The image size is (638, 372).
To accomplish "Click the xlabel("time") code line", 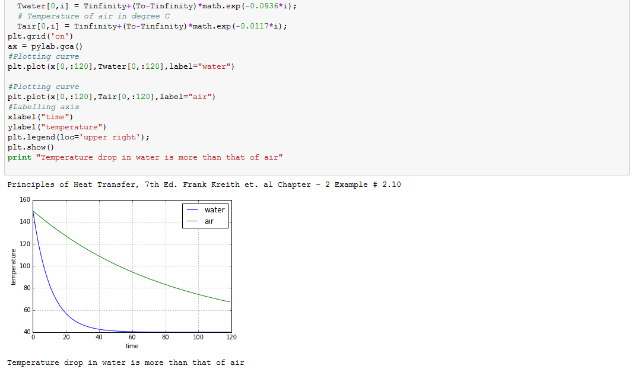I will (x=40, y=117).
